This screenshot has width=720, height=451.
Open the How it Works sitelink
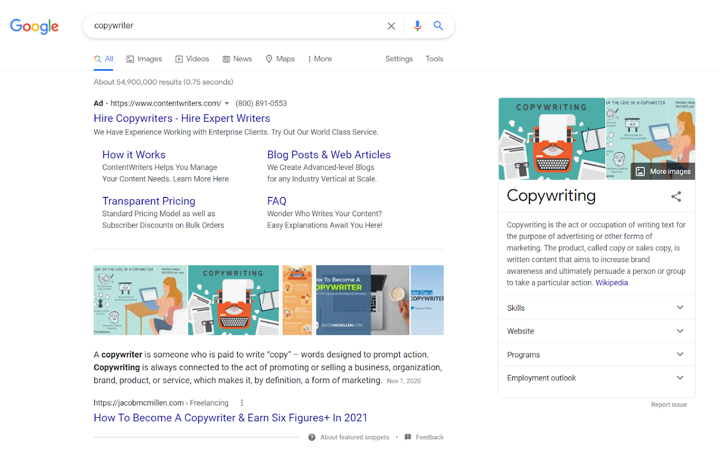click(134, 155)
